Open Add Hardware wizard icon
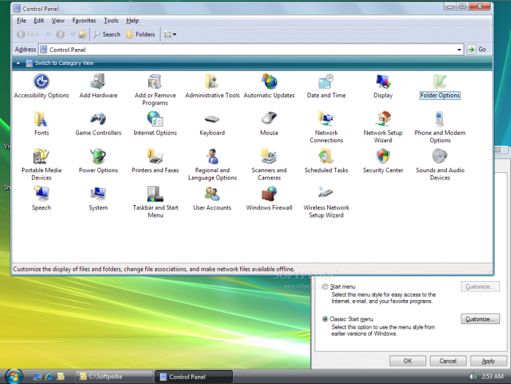The height and width of the screenshot is (384, 511). coord(98,86)
